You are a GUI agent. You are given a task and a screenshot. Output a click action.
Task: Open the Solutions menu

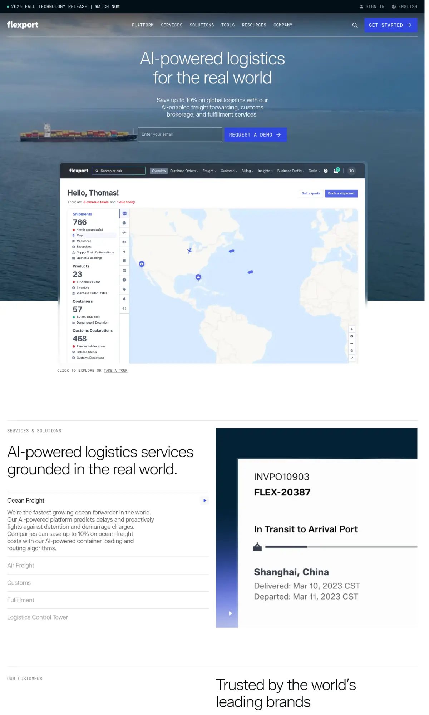[202, 25]
